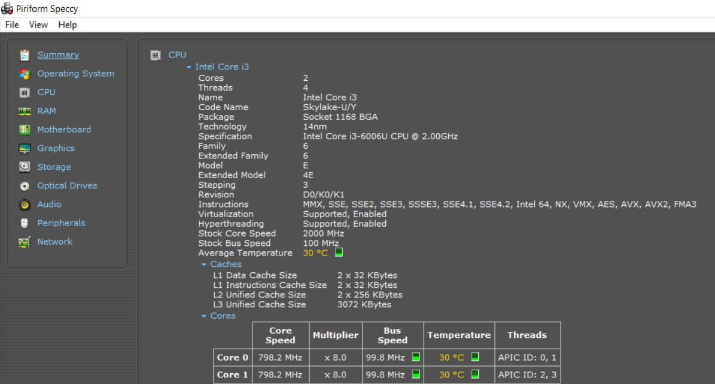Click the Optical Drives disc icon
The height and width of the screenshot is (384, 715).
[25, 186]
